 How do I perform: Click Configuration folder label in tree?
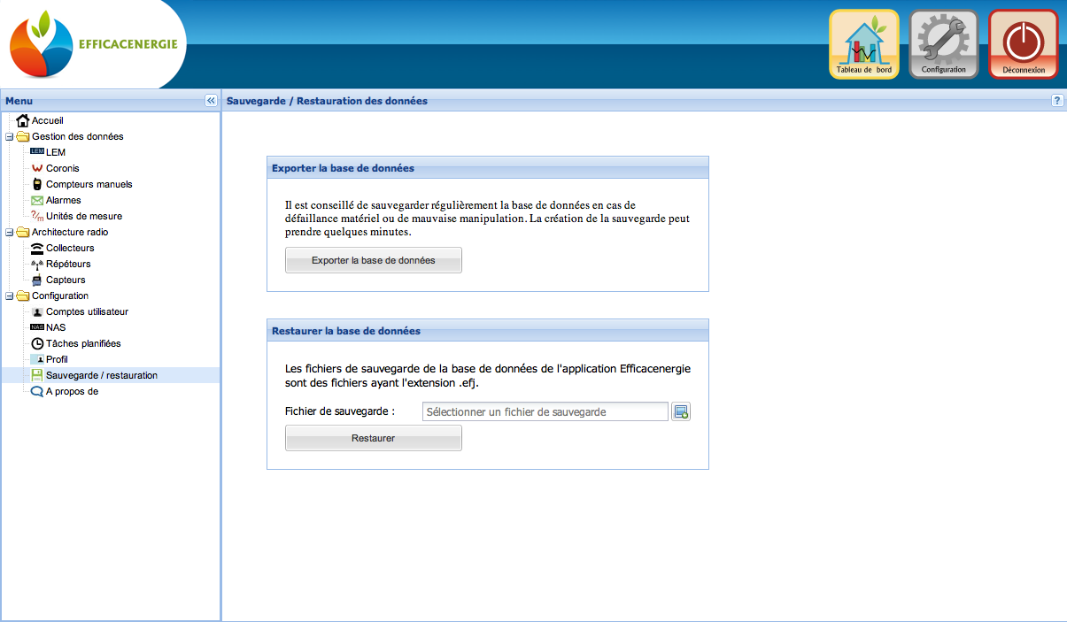(60, 296)
